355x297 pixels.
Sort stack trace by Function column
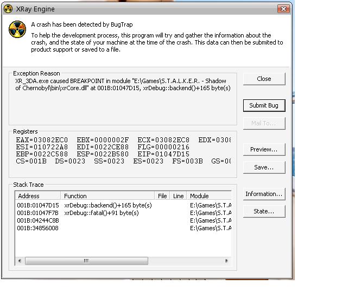tap(107, 195)
